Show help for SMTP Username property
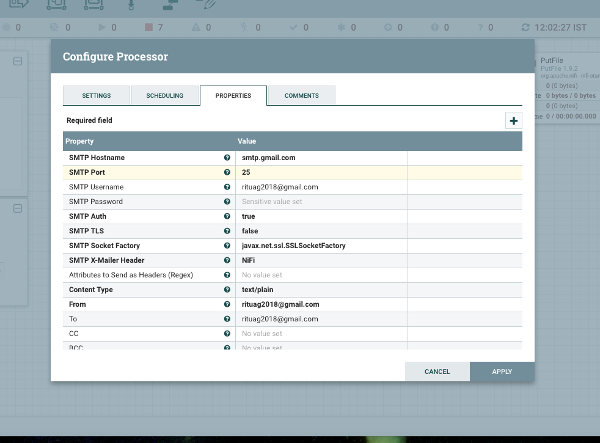This screenshot has width=600, height=443. tap(227, 187)
